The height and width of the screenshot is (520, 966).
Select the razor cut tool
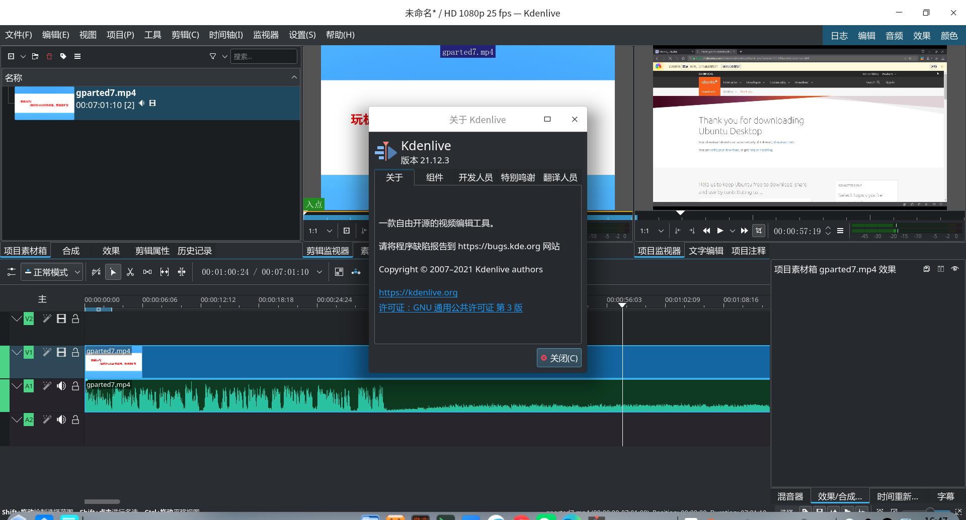coord(130,271)
